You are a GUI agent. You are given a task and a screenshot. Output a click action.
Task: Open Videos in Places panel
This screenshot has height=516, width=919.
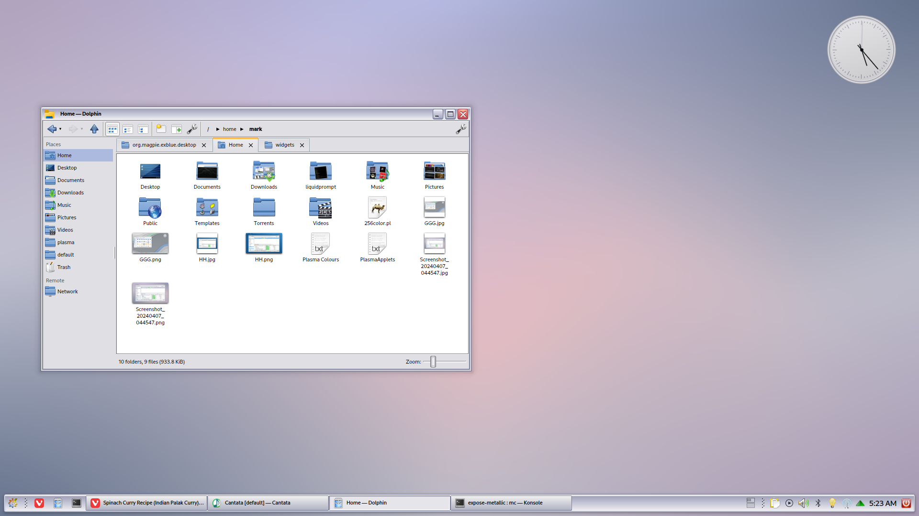point(78,230)
